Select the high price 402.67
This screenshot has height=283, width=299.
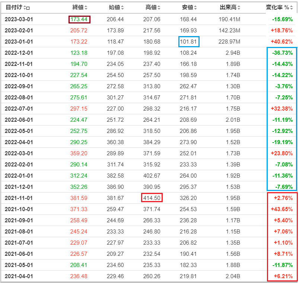pyautogui.click(x=152, y=176)
